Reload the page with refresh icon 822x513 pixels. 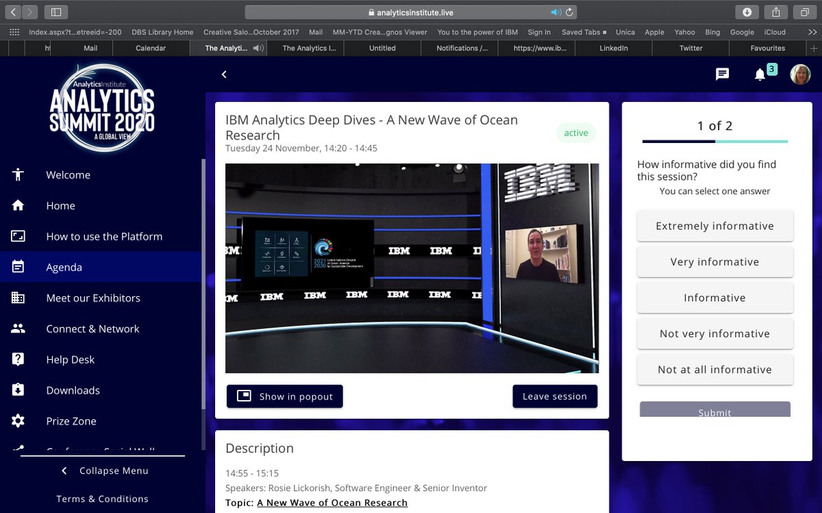tap(569, 12)
